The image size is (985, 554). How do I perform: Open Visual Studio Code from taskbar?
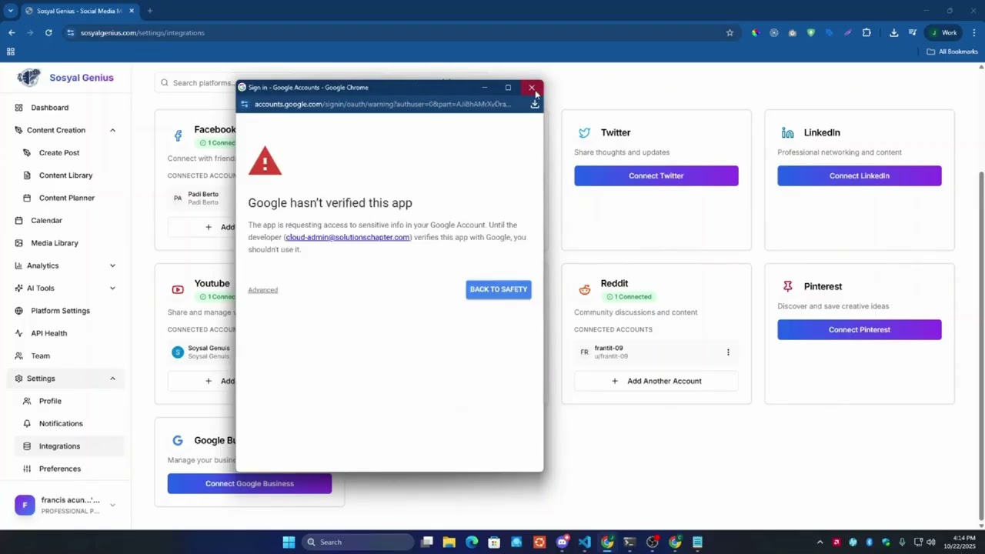585,542
